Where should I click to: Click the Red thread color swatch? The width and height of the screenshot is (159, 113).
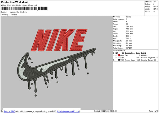pos(119,55)
